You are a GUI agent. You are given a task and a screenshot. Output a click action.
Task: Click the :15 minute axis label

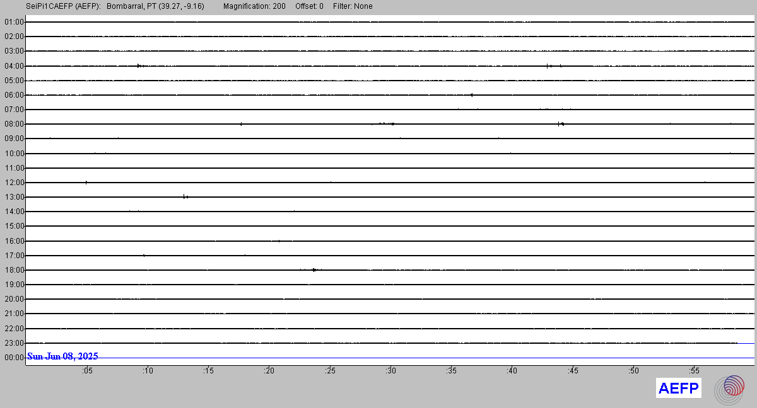click(208, 371)
